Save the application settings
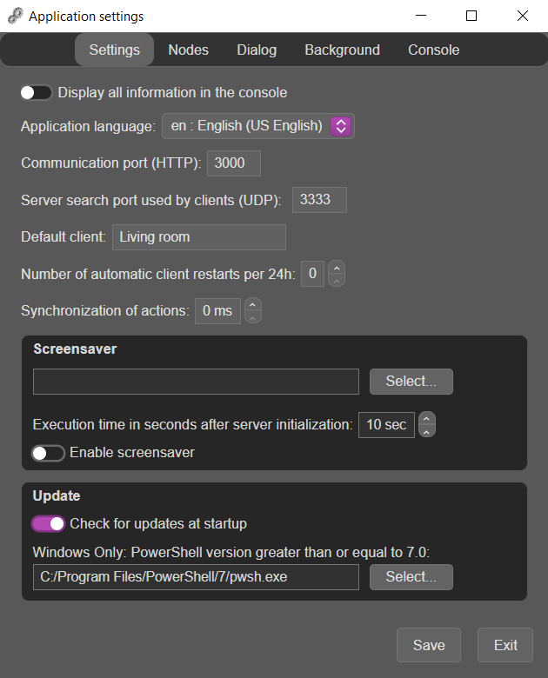The height and width of the screenshot is (678, 548). 429,645
